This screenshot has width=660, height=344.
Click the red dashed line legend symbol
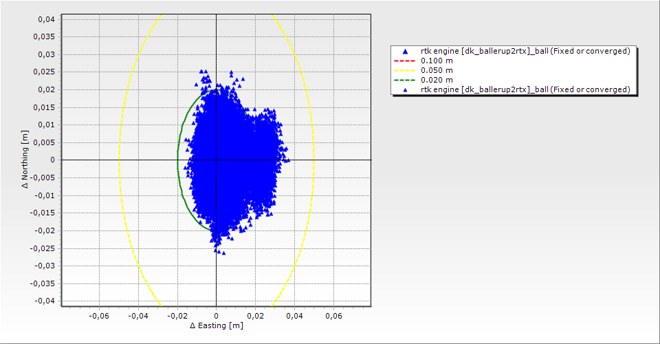coord(406,61)
